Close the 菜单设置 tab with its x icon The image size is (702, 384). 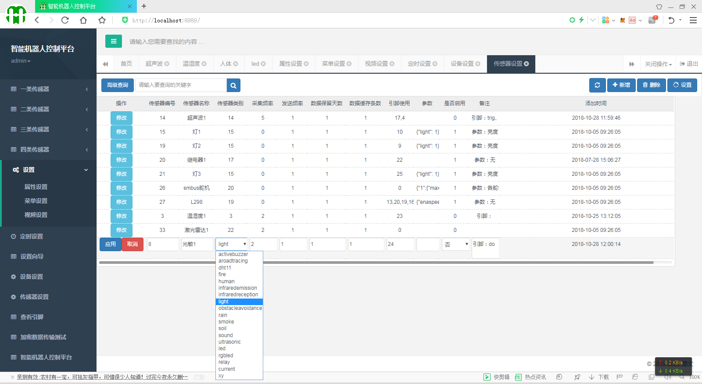coord(349,64)
